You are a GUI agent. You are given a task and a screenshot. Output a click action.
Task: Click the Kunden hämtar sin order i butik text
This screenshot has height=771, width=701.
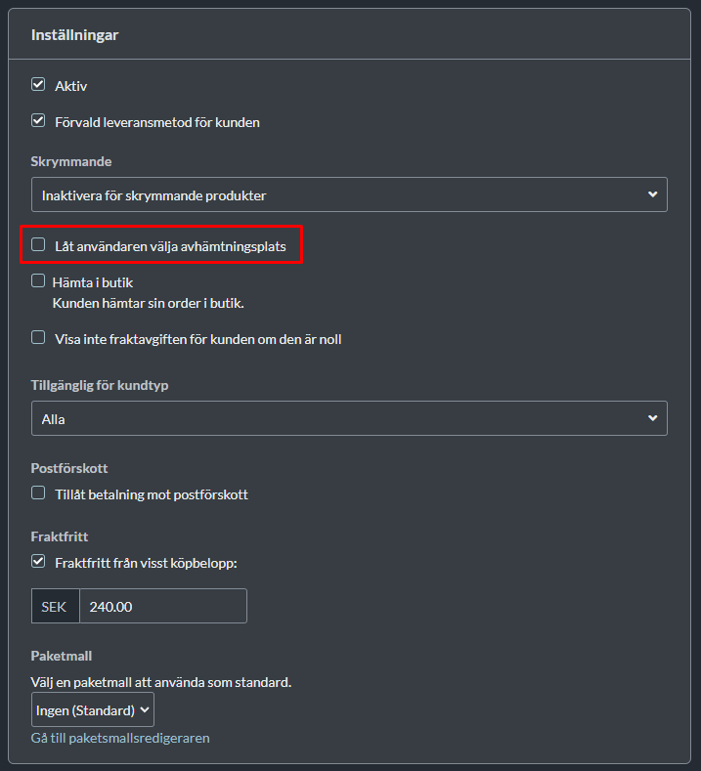pyautogui.click(x=148, y=303)
